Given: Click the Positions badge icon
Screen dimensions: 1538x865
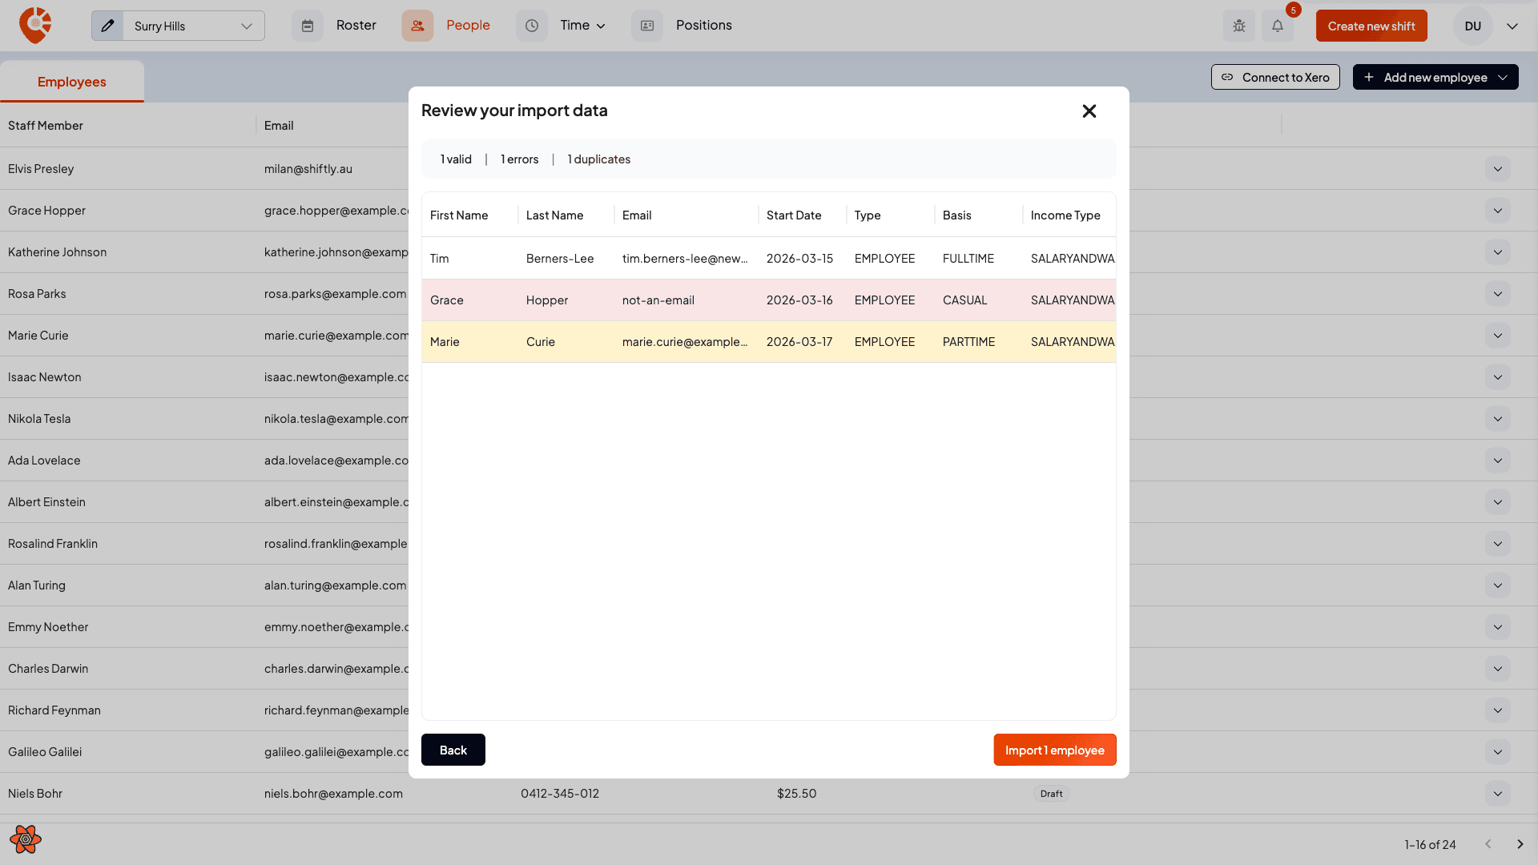Looking at the screenshot, I should pyautogui.click(x=647, y=26).
